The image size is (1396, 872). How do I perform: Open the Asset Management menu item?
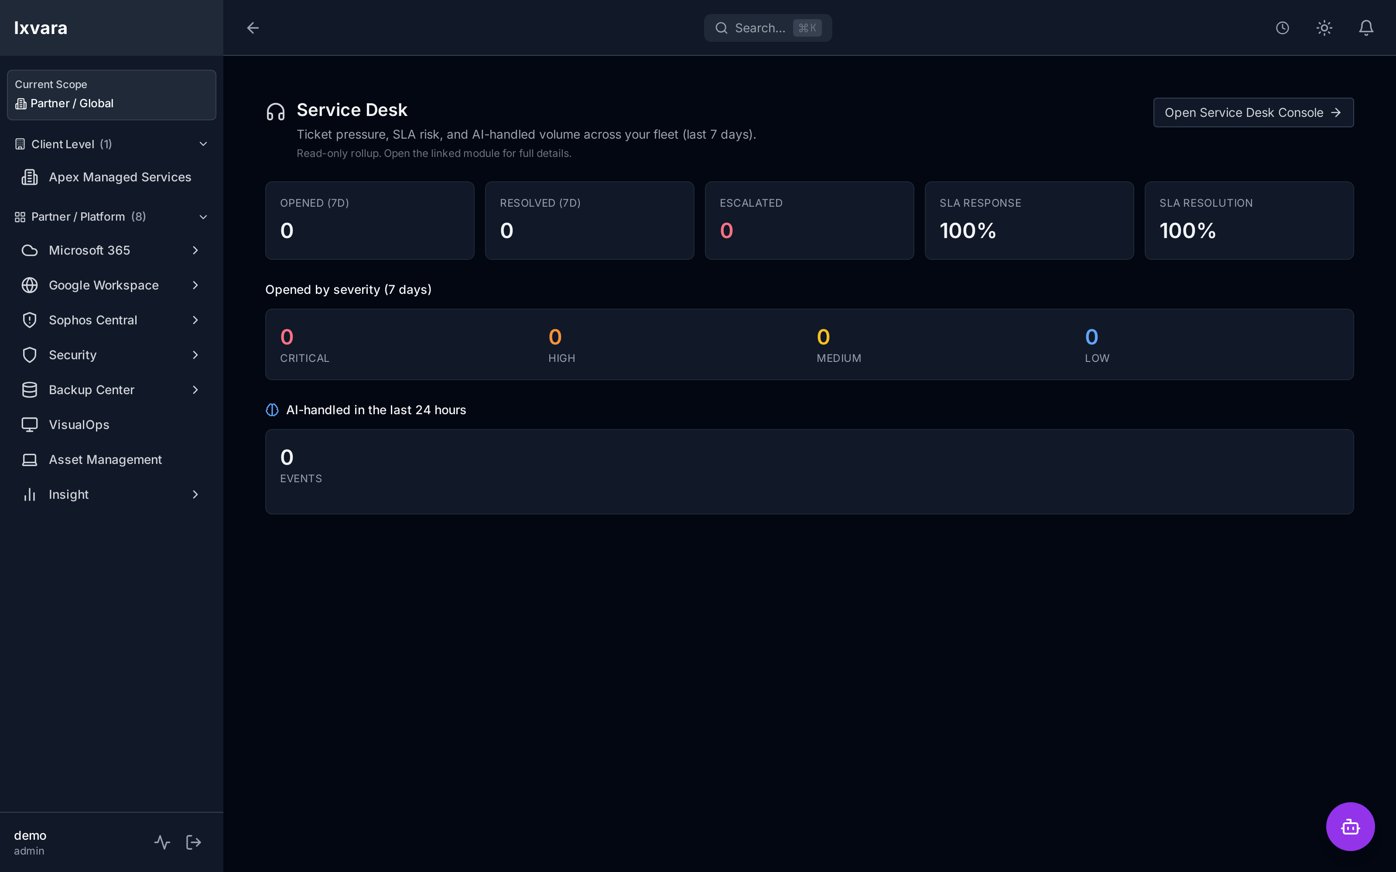[111, 460]
